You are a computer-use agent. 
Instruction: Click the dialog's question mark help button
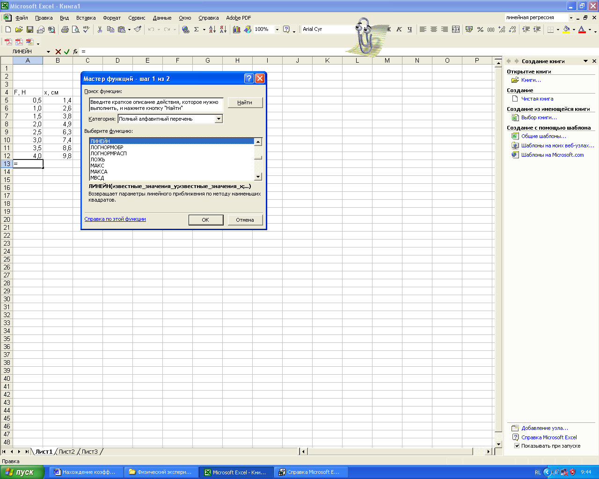click(249, 79)
